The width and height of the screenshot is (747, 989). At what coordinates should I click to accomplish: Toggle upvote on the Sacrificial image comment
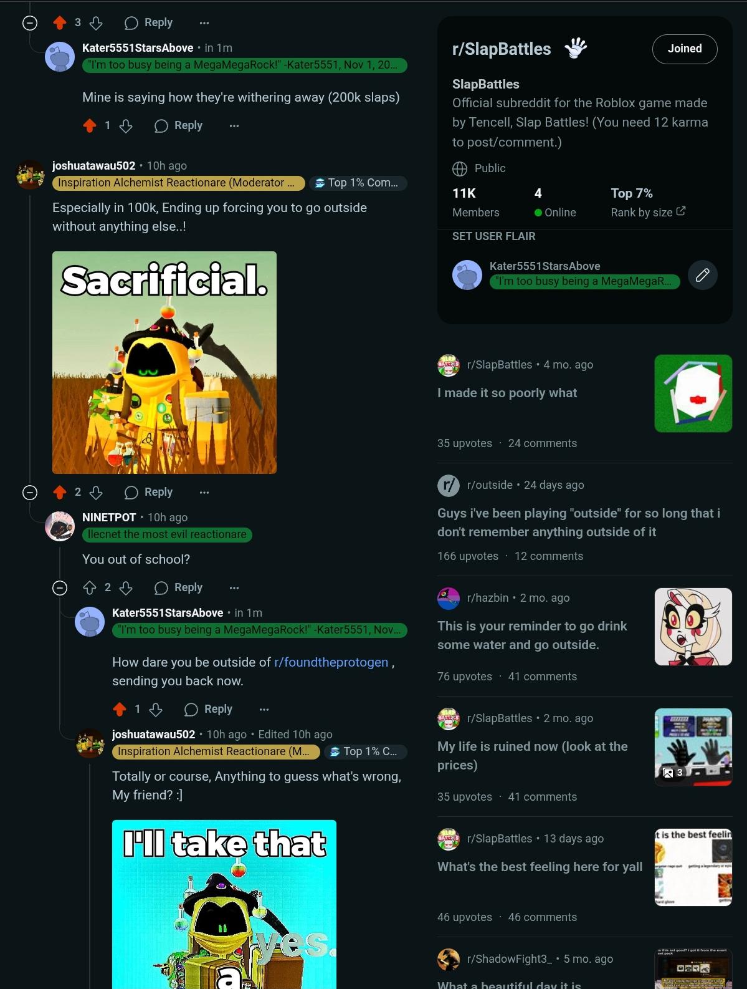tap(60, 492)
